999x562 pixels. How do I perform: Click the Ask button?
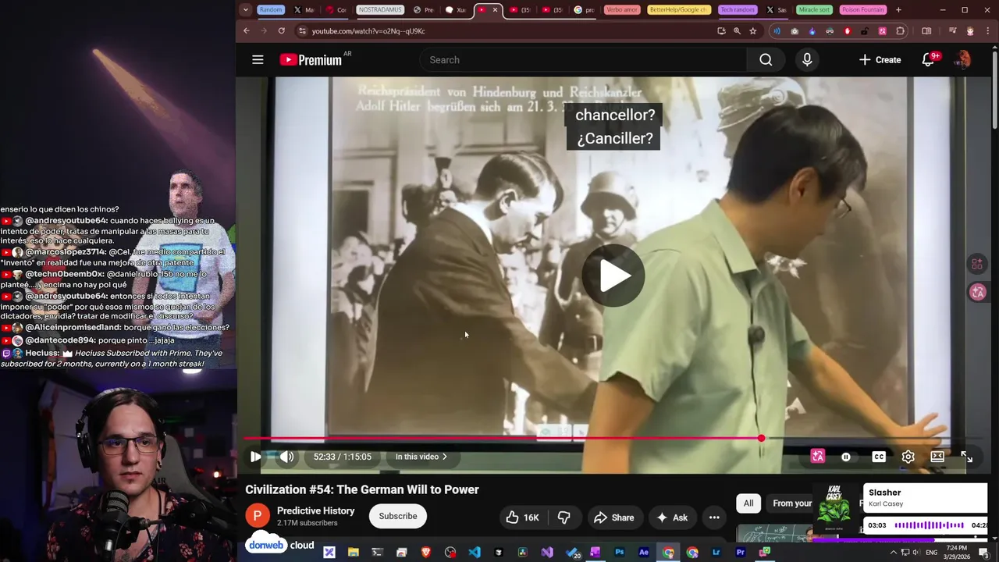coord(672,518)
